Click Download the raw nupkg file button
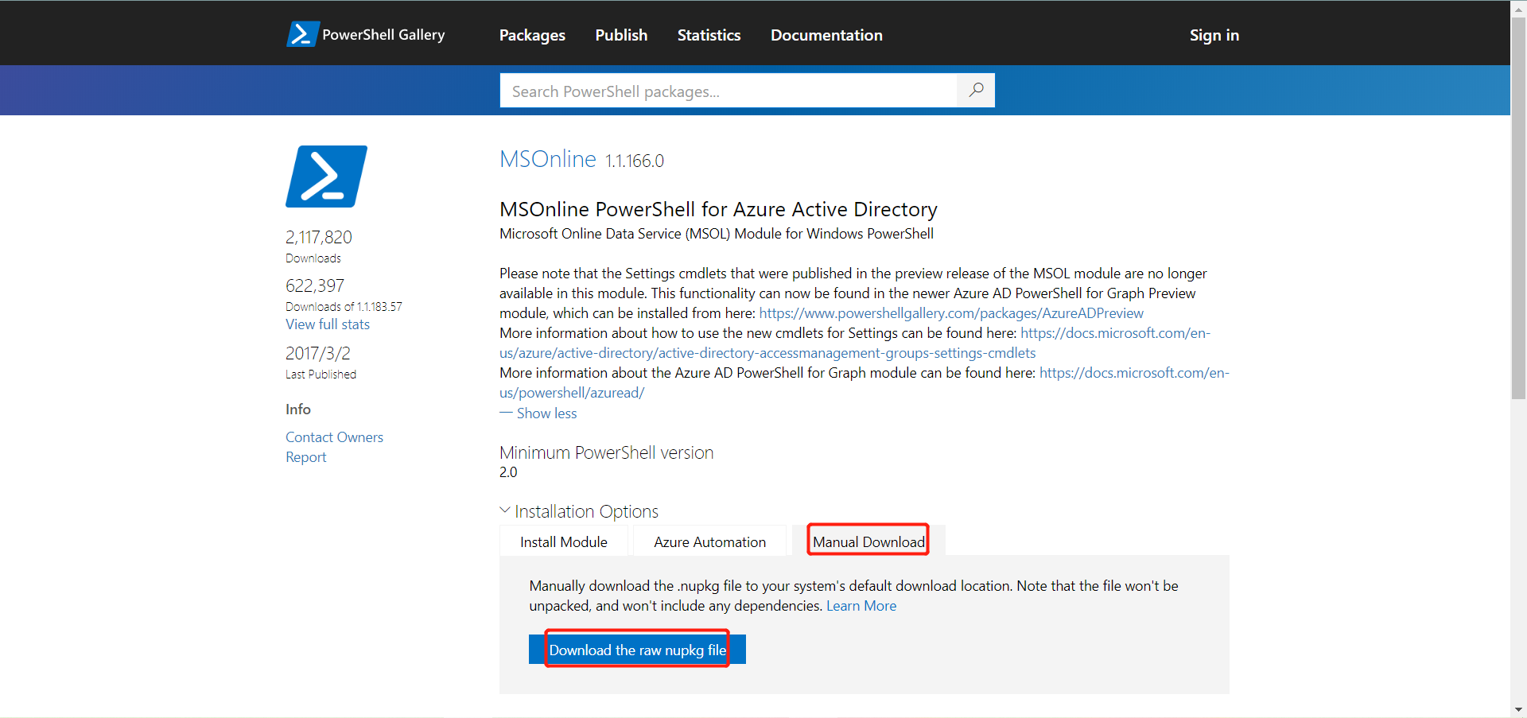The width and height of the screenshot is (1527, 718). click(x=637, y=650)
